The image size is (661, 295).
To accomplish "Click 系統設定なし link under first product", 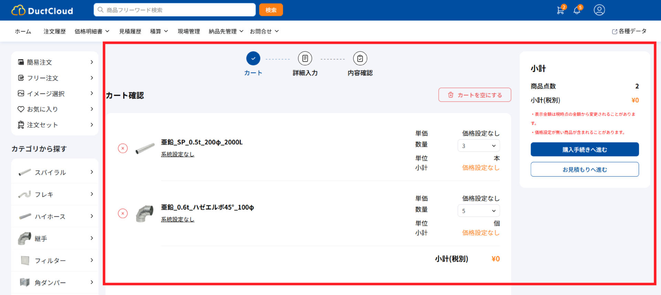I will pyautogui.click(x=178, y=154).
